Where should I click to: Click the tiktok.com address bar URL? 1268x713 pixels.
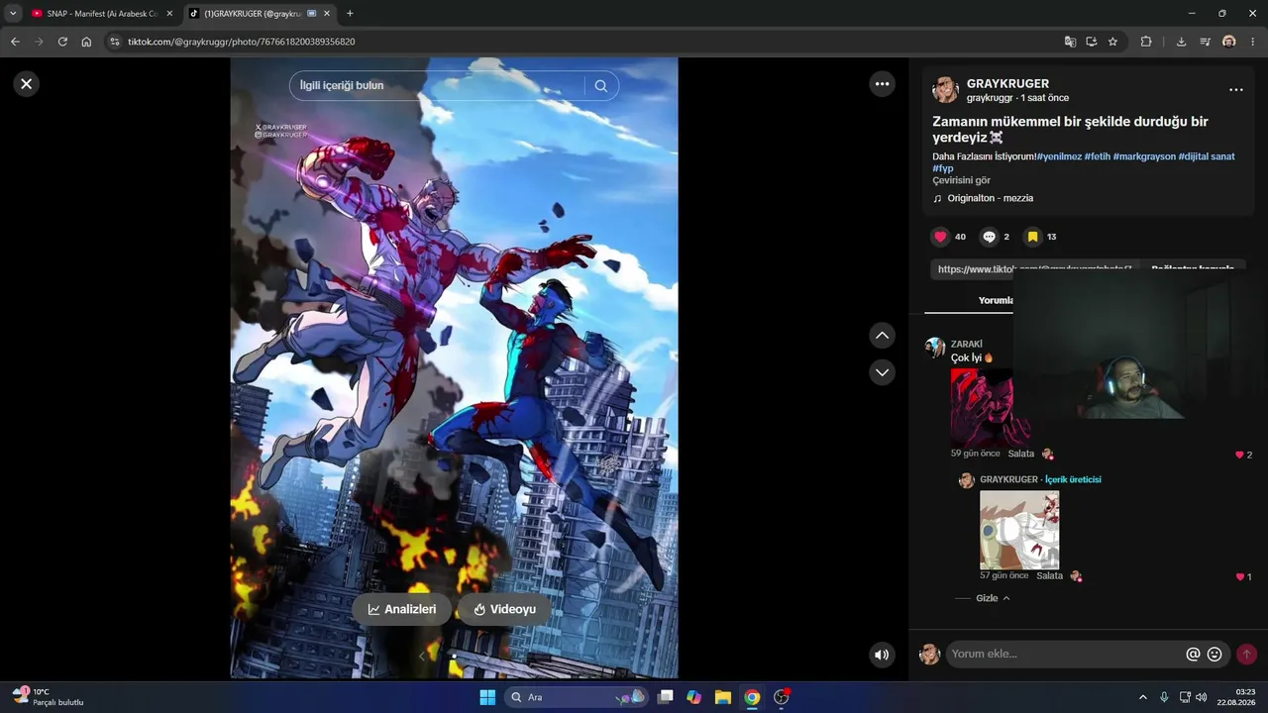(242, 42)
